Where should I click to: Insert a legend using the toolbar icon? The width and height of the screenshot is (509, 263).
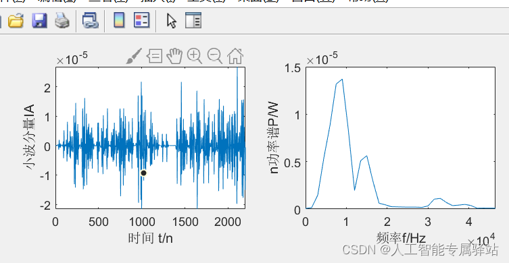[x=142, y=20]
